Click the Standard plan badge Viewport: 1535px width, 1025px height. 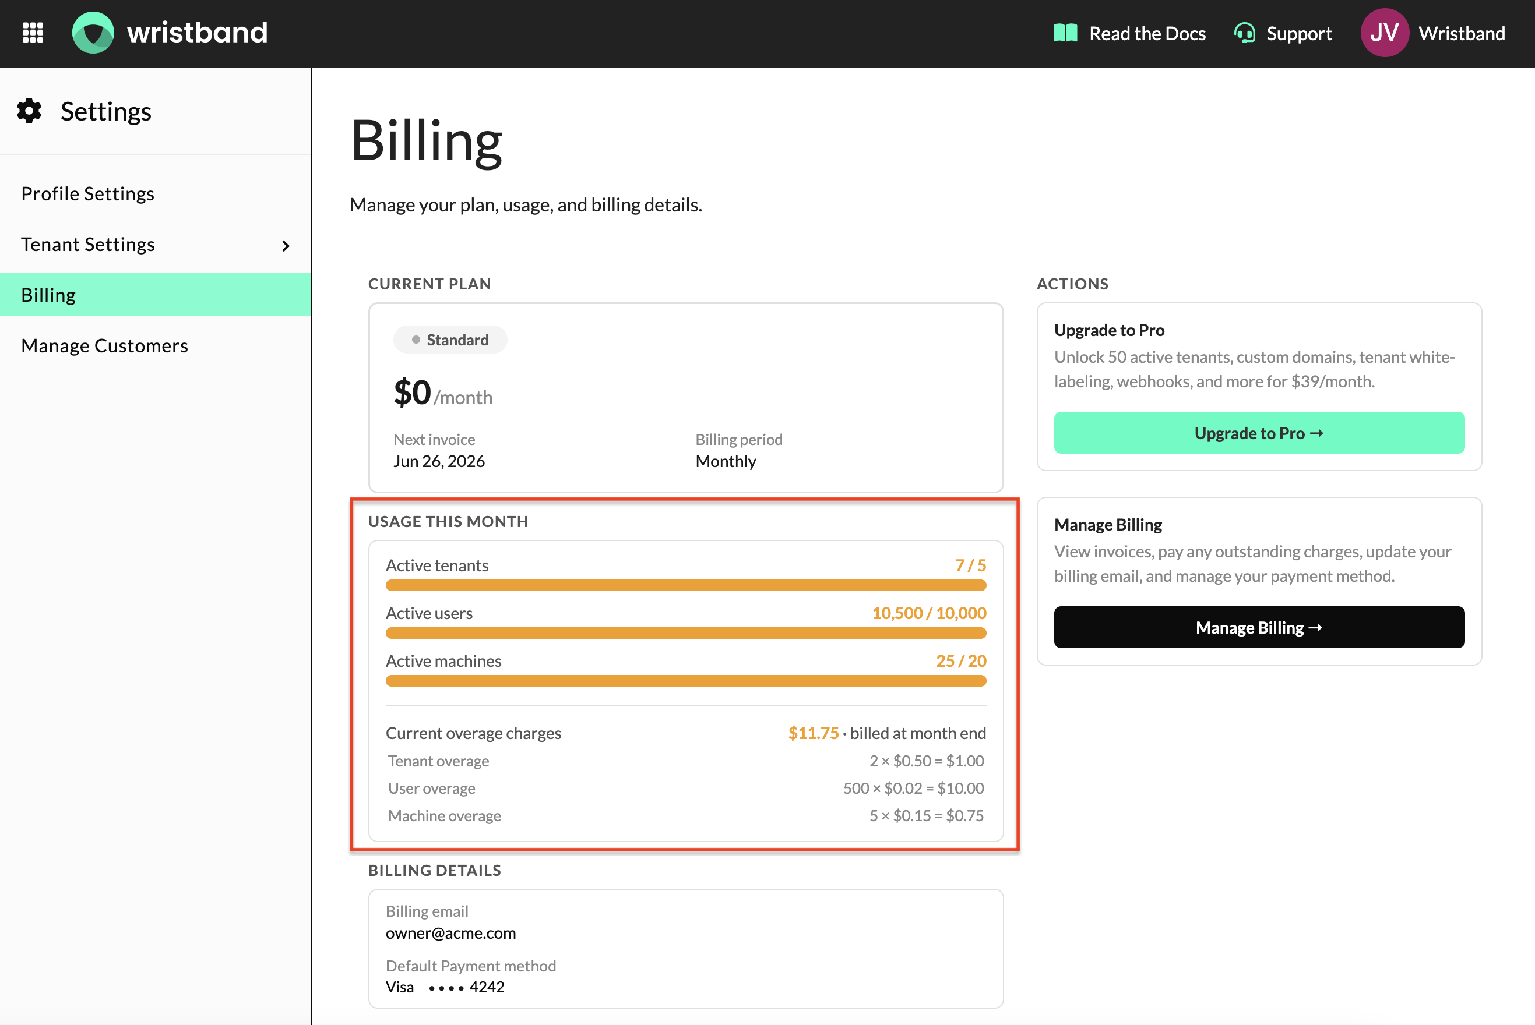tap(450, 340)
